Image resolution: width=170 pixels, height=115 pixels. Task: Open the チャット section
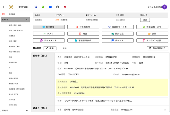click(x=118, y=41)
